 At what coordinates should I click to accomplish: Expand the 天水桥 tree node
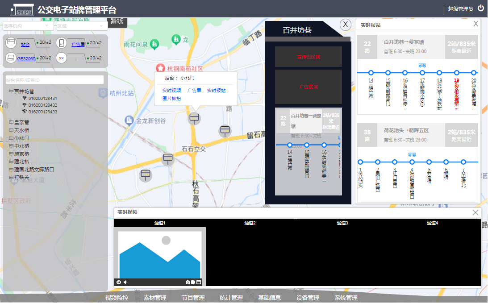11,130
